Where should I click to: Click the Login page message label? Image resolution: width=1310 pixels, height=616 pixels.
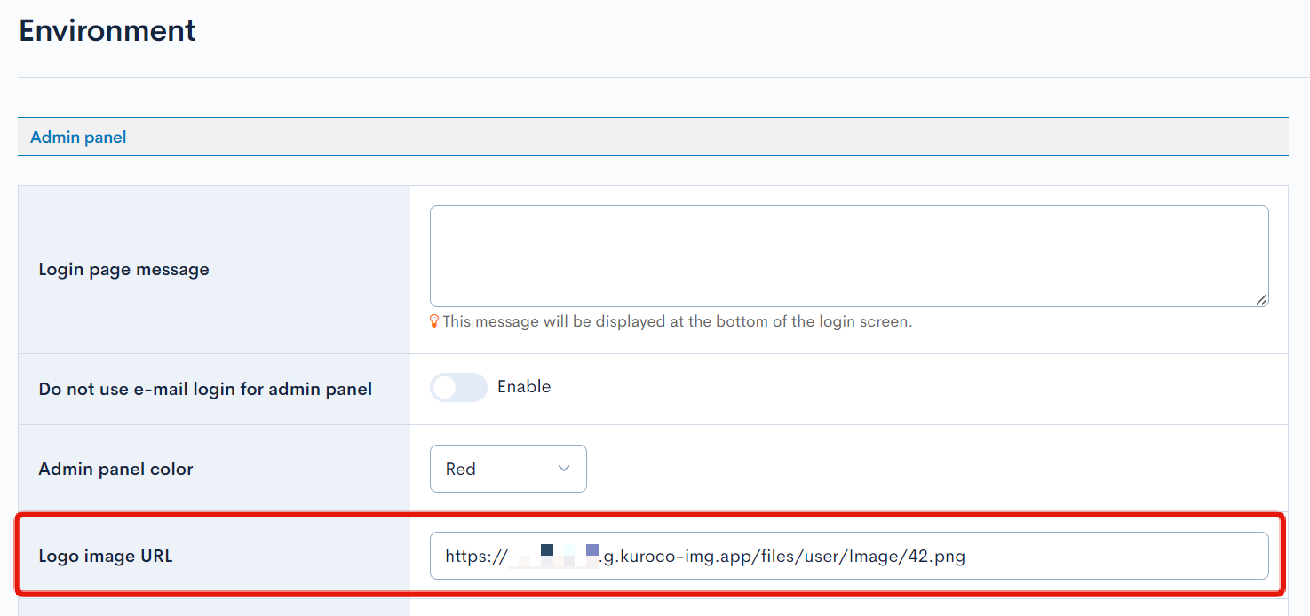tap(123, 269)
